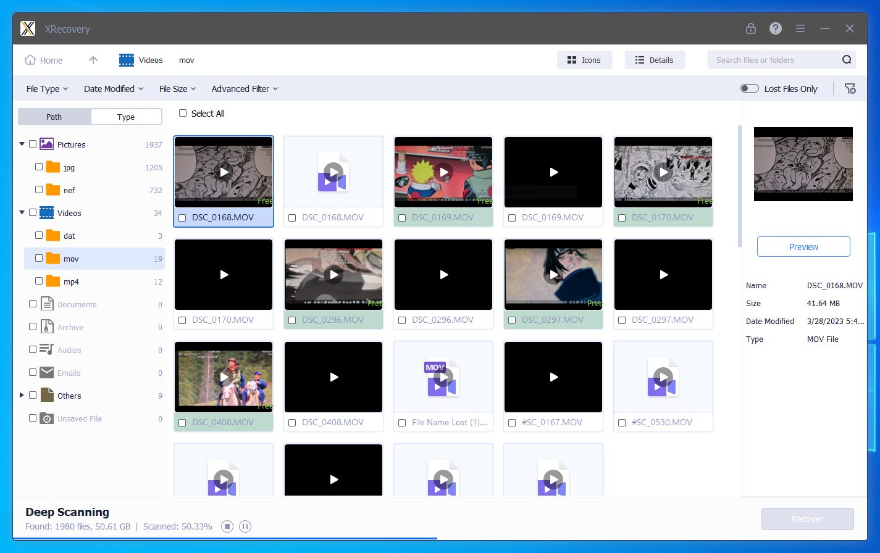Select the mp4 folder in tree
The height and width of the screenshot is (553, 880).
[94, 281]
